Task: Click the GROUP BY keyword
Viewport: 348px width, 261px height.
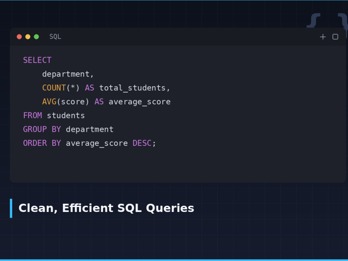Action: click(x=42, y=129)
